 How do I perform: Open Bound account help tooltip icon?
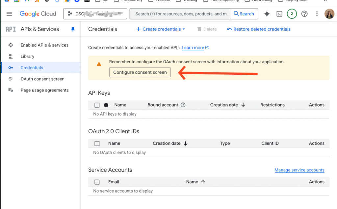(183, 105)
